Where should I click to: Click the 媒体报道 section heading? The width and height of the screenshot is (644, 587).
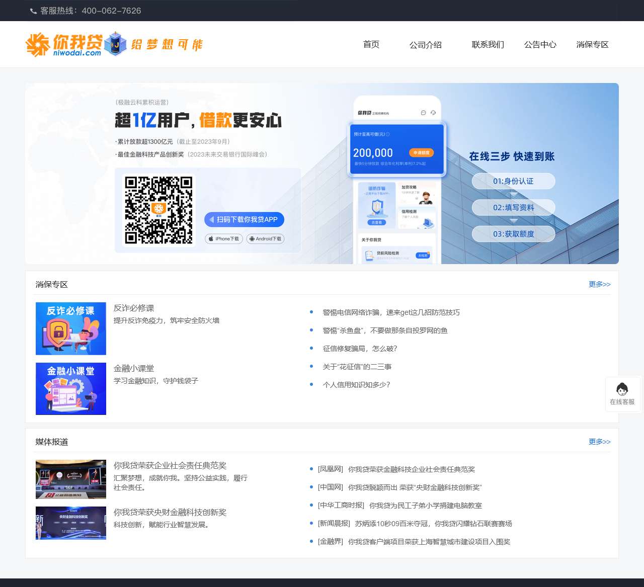click(x=52, y=442)
